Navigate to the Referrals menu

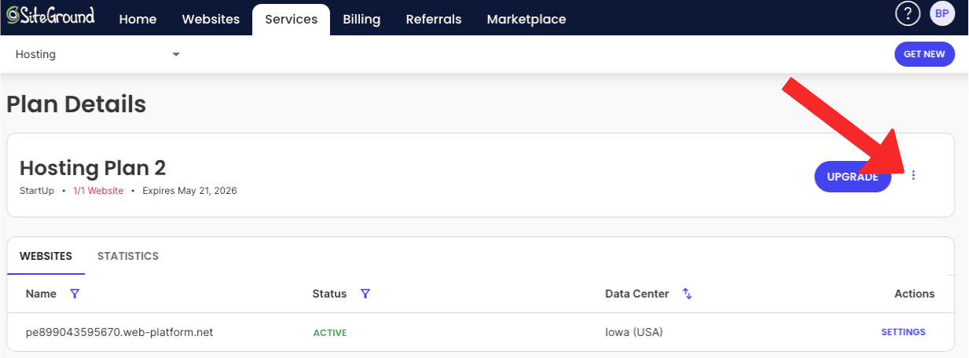tap(434, 20)
